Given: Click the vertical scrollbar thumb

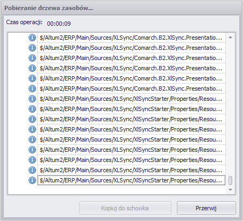Looking at the screenshot, I should pos(231,180).
